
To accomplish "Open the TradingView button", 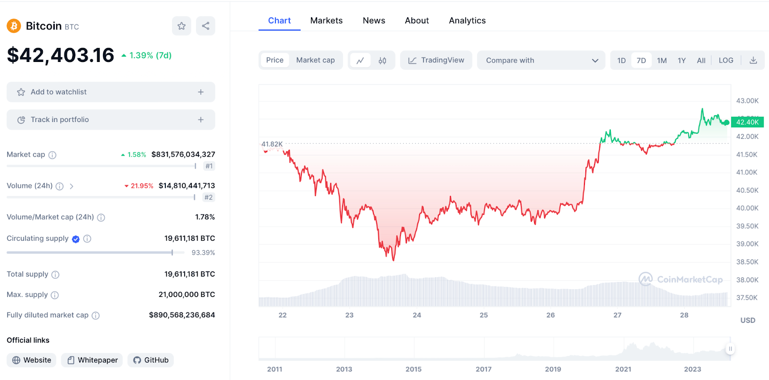I will [436, 61].
